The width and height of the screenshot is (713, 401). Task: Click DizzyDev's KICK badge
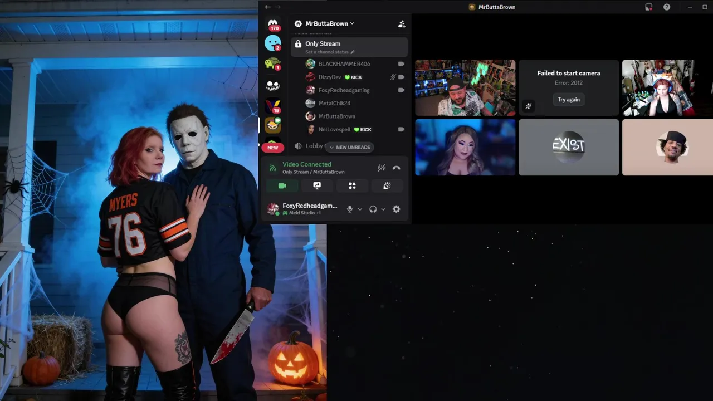coord(353,77)
